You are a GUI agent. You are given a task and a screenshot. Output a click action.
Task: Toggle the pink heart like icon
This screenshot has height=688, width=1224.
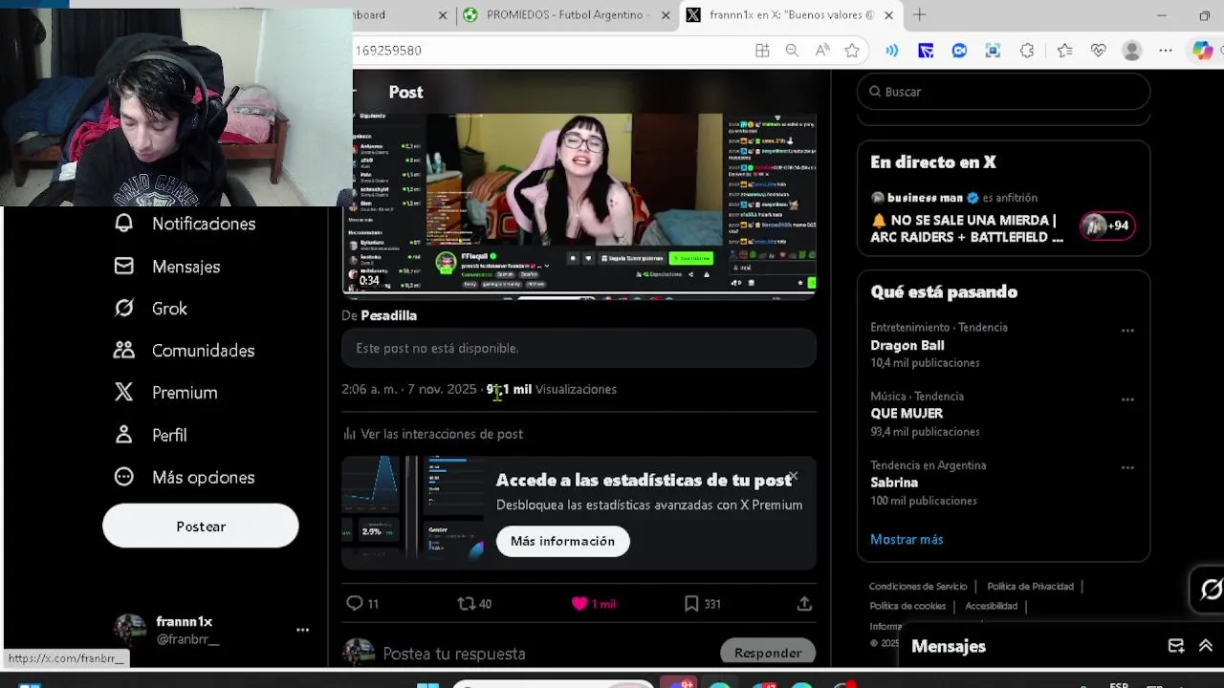tap(579, 603)
